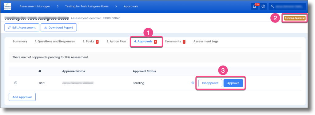Click the Approvals breadcrumb

click(x=131, y=6)
